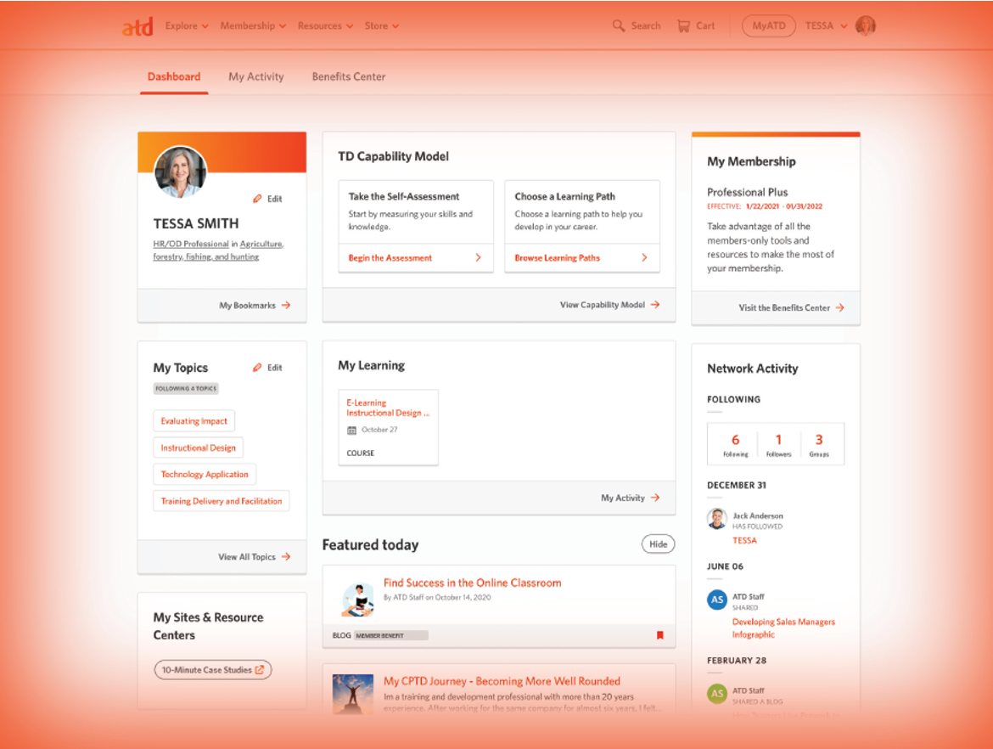The height and width of the screenshot is (749, 993).
Task: Open Find Success in the Online Classroom
Action: pos(473,583)
